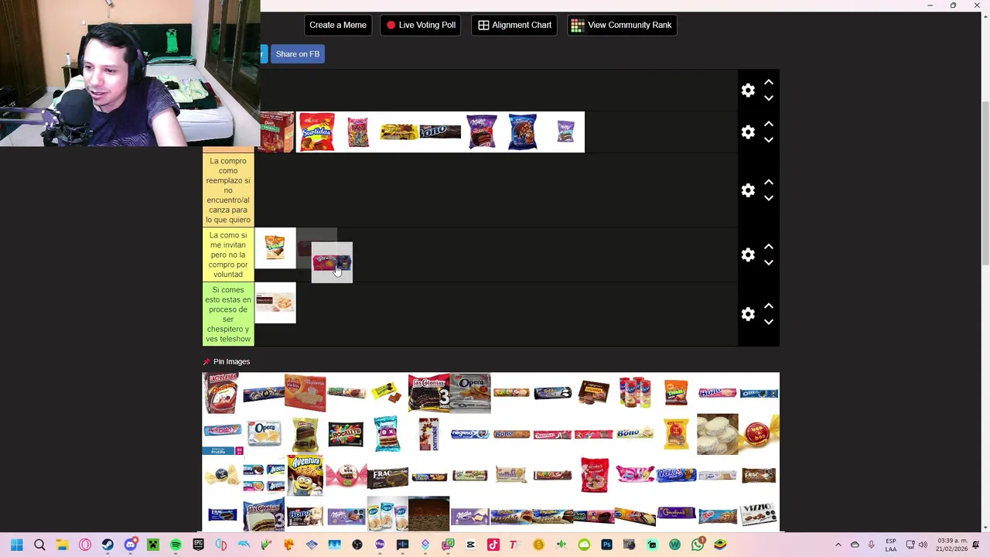Move the empty top tier row up
The height and width of the screenshot is (557, 990).
(769, 82)
